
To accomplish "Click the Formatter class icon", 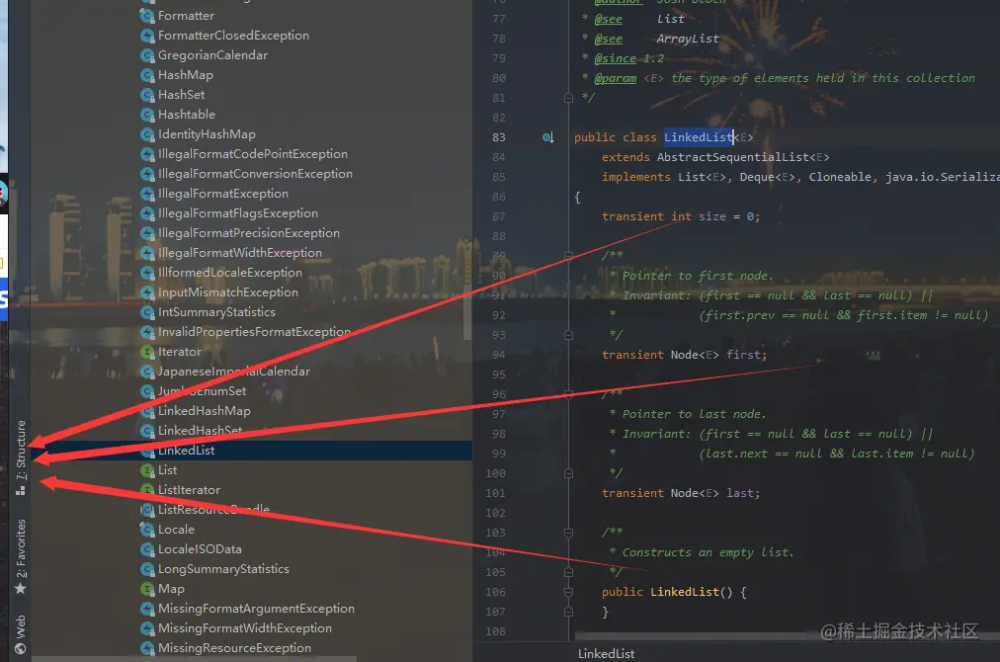I will 147,16.
